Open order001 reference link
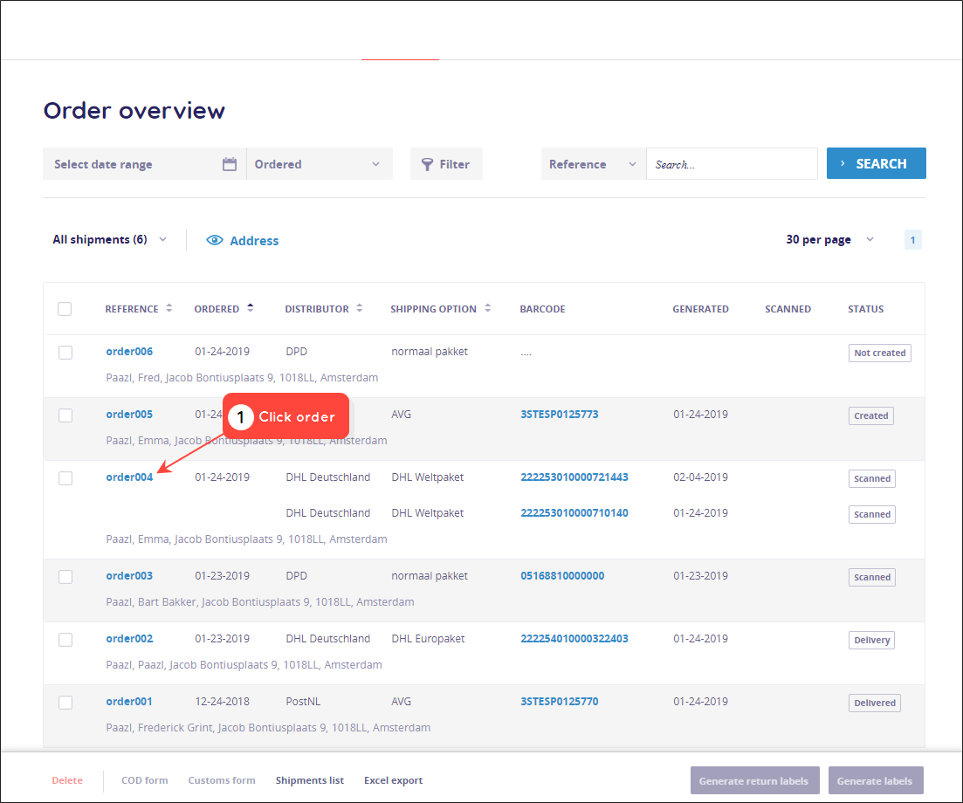Viewport: 963px width, 803px height. (129, 701)
